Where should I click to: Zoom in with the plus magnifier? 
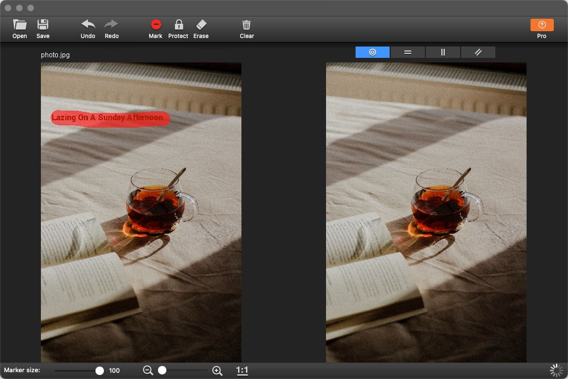(217, 370)
